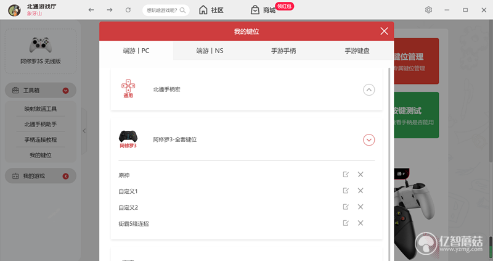Click the 通用 gamepad macro icon

click(128, 88)
